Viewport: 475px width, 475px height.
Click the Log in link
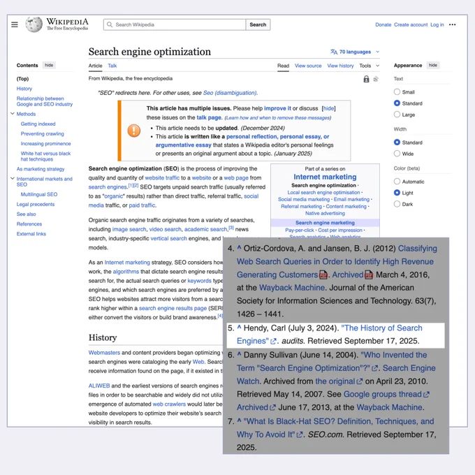pyautogui.click(x=437, y=25)
